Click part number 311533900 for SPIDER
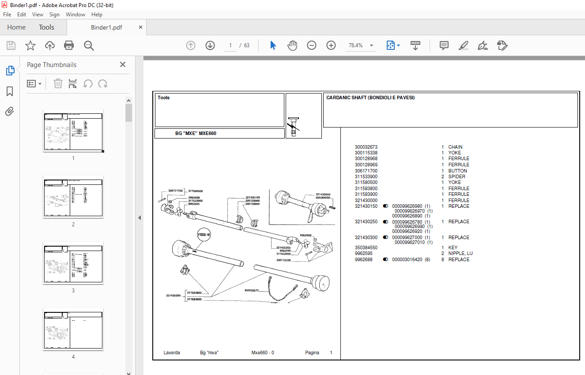This screenshot has height=375, width=585. pyautogui.click(x=366, y=176)
